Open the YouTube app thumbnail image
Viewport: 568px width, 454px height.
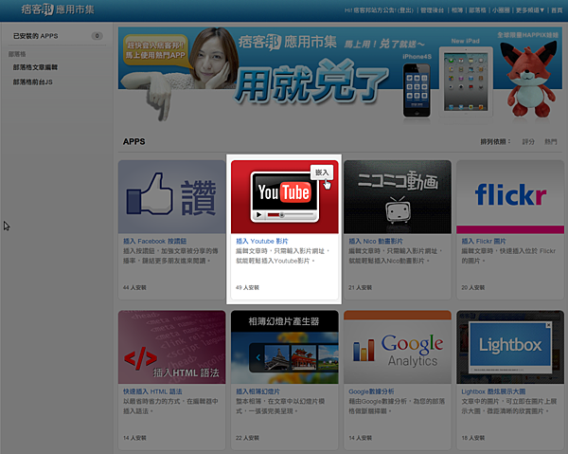click(285, 197)
